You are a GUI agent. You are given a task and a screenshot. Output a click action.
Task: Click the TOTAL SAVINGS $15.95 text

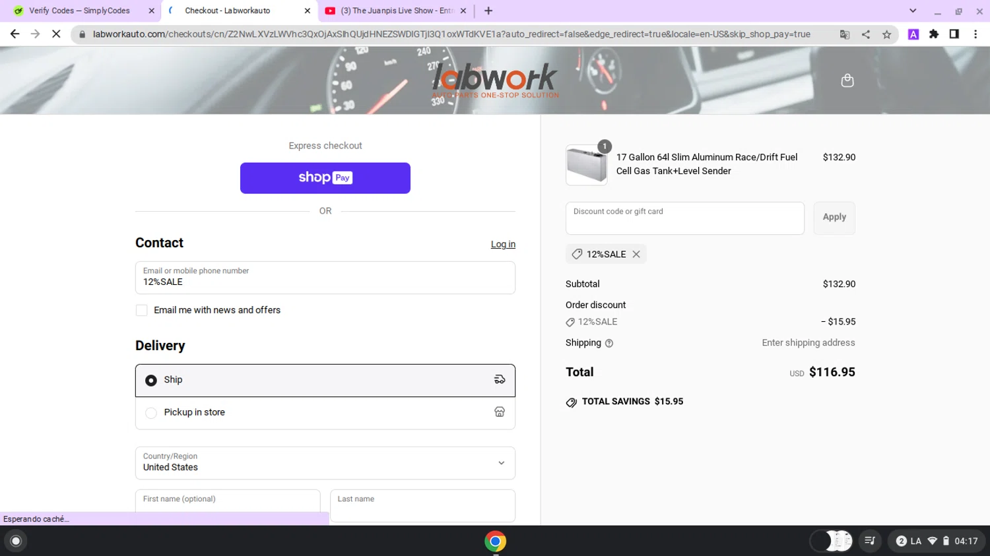click(x=632, y=402)
